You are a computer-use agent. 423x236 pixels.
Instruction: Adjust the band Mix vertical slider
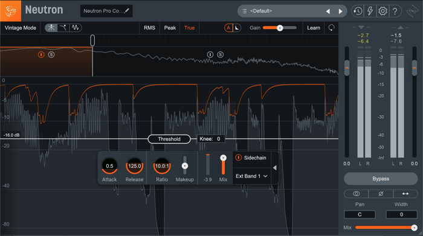223,158
